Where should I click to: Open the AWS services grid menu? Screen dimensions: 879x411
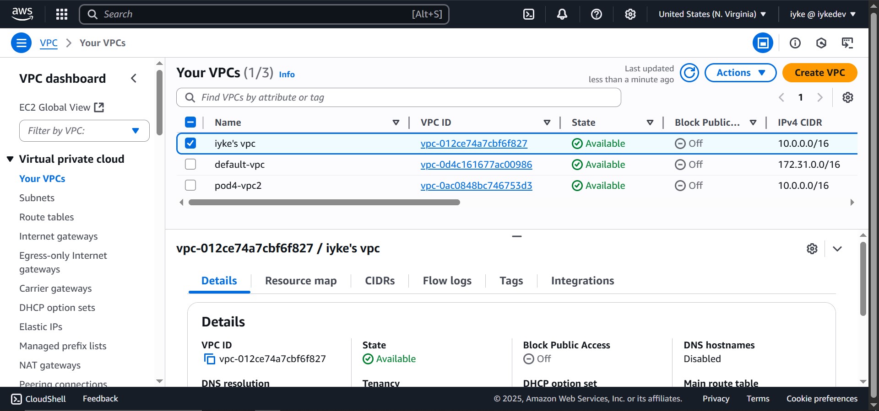62,14
